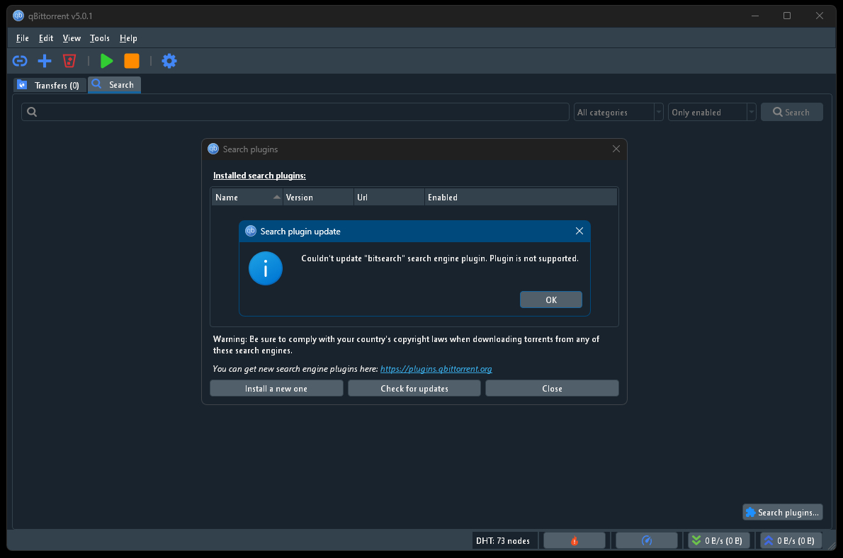Click the Install a new one button
The height and width of the screenshot is (558, 843).
[276, 388]
